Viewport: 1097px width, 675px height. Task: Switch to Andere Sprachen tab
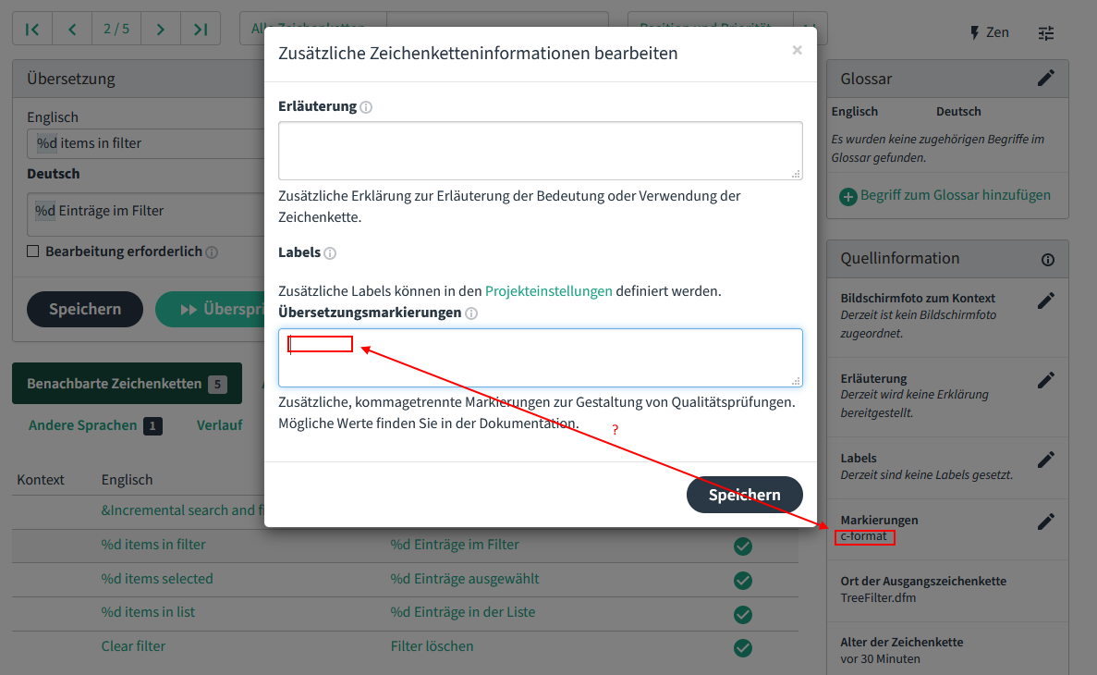(95, 425)
